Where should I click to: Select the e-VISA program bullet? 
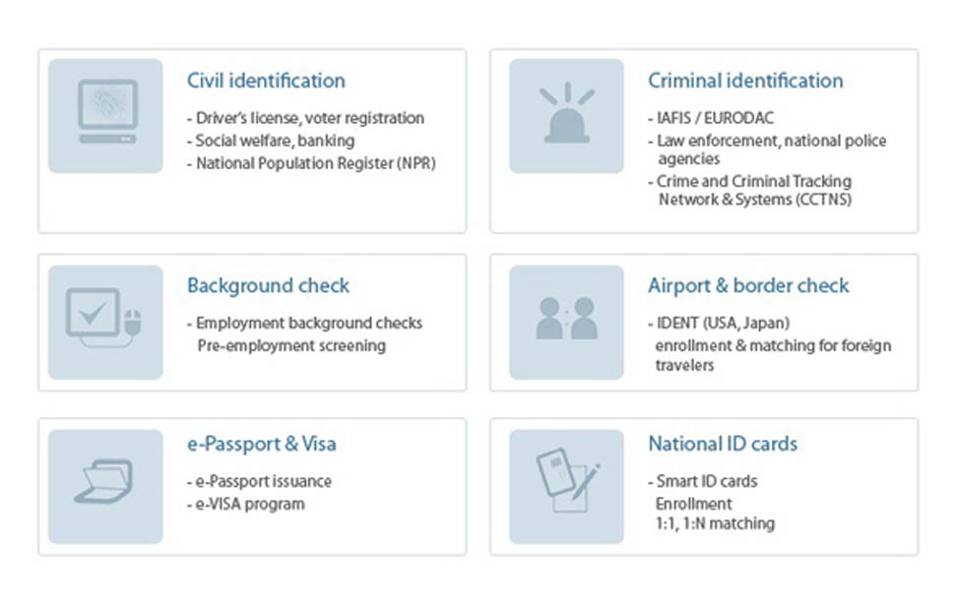pos(245,505)
